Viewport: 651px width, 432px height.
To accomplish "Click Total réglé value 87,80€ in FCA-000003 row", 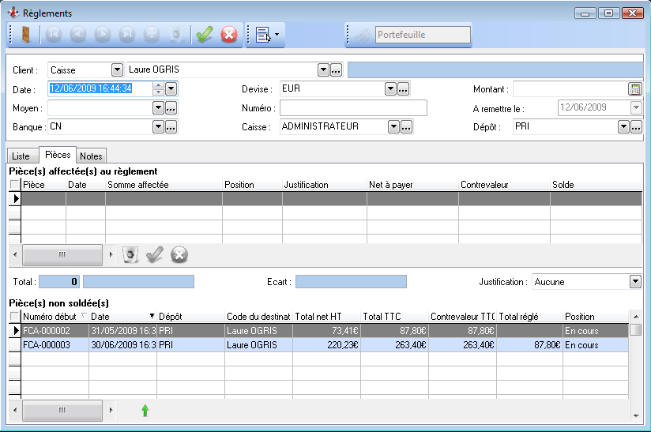I will pyautogui.click(x=547, y=345).
